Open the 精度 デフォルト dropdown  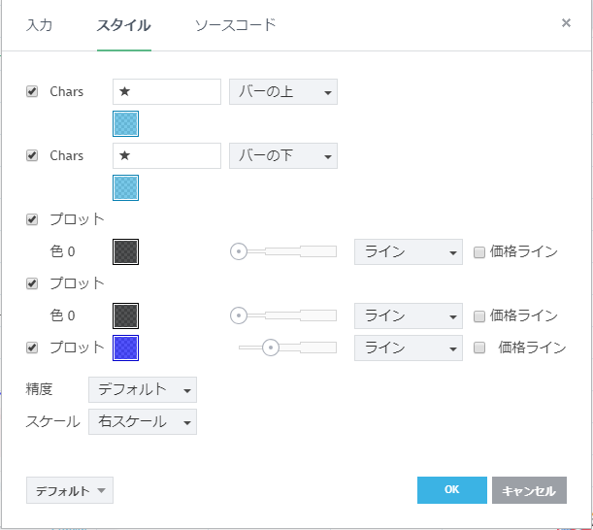point(143,390)
